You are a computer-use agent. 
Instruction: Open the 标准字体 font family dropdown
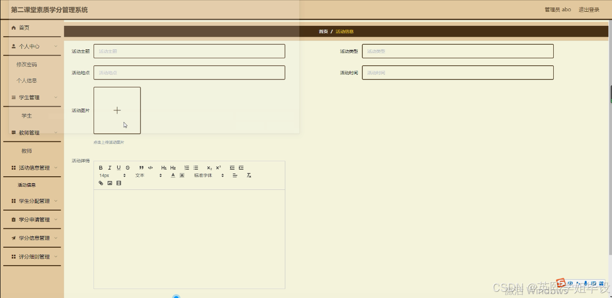tap(209, 175)
